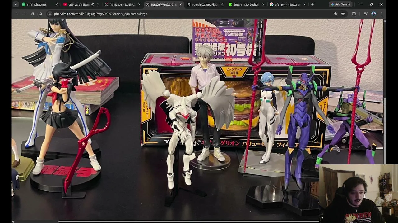Click the horizontal scrollbar below the image
The image size is (398, 223).
189,221
